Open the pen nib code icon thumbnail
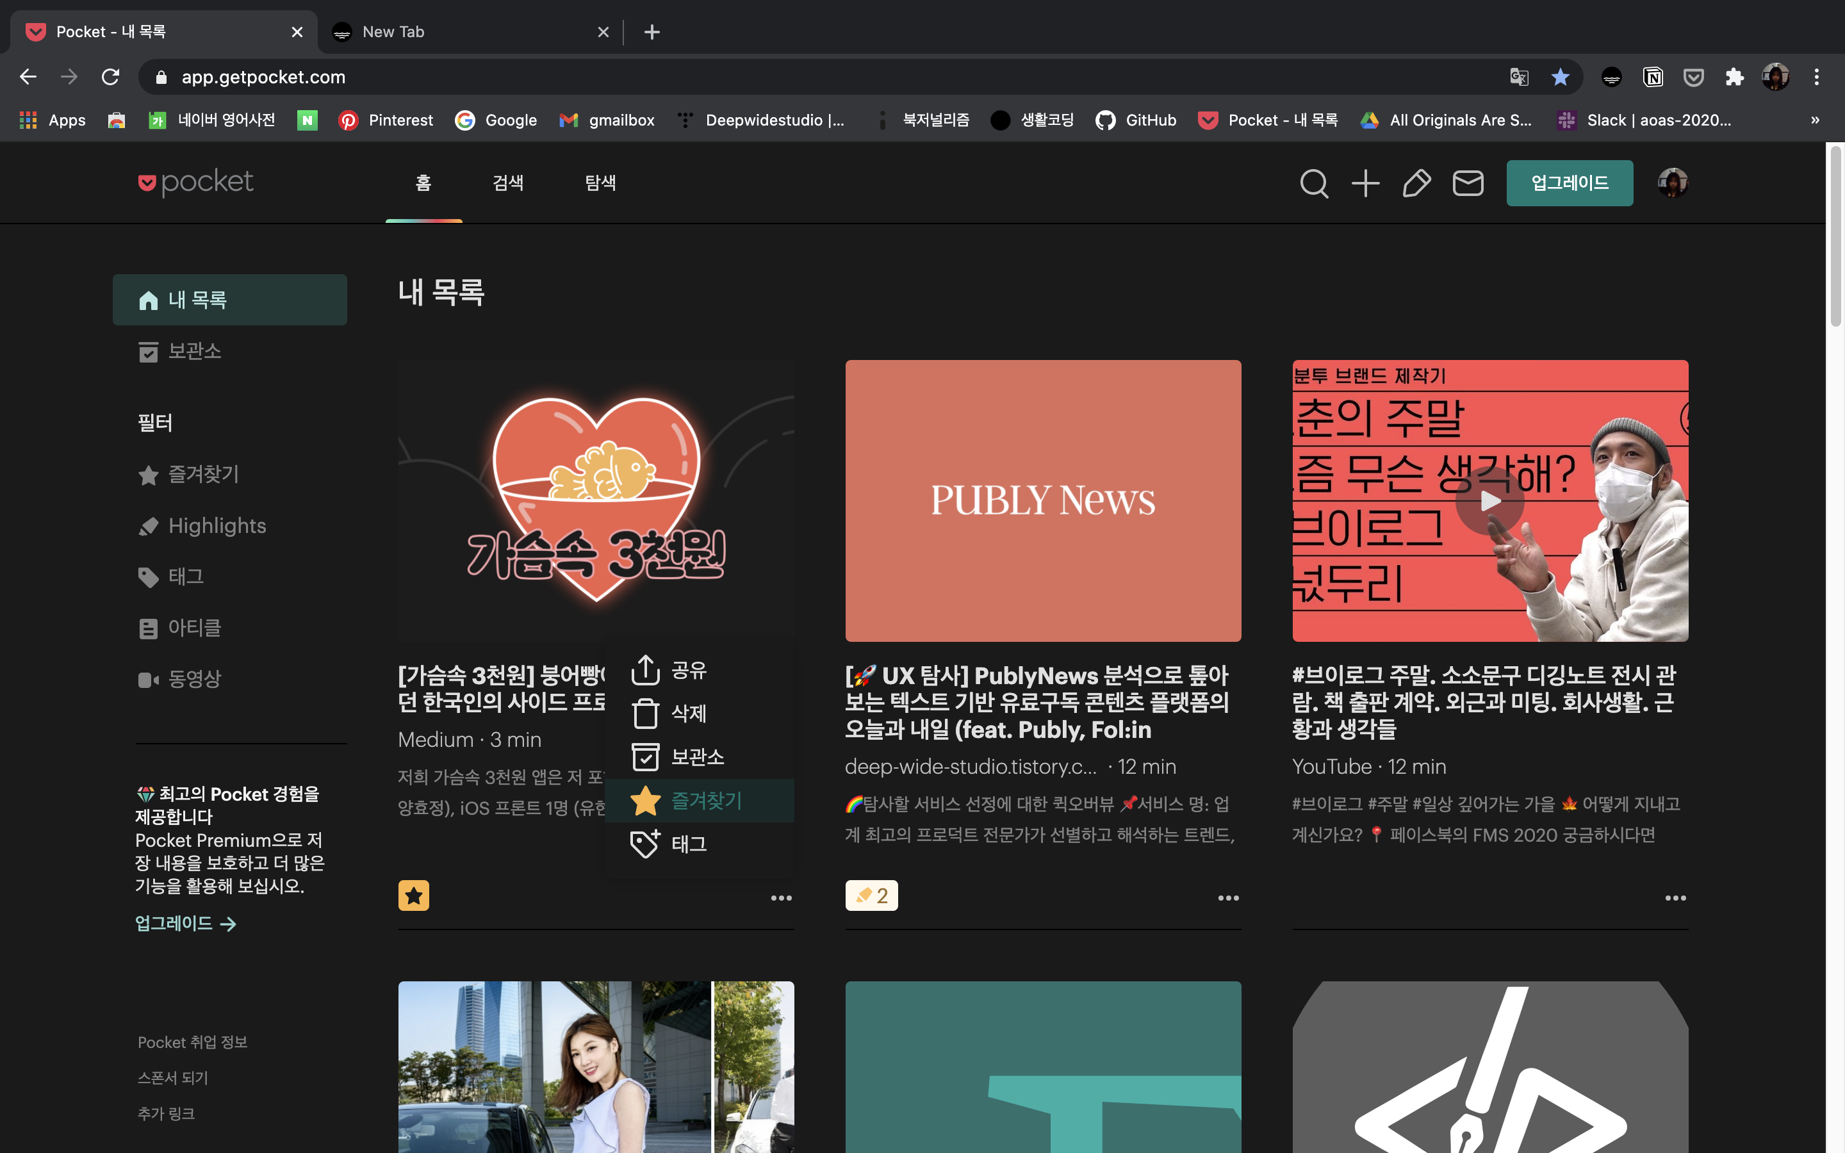Image resolution: width=1845 pixels, height=1153 pixels. 1489,1067
